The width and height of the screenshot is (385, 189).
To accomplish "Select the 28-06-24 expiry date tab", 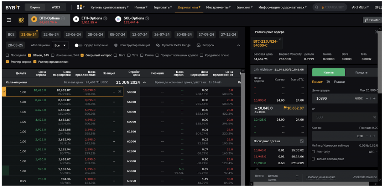I will point(95,34).
